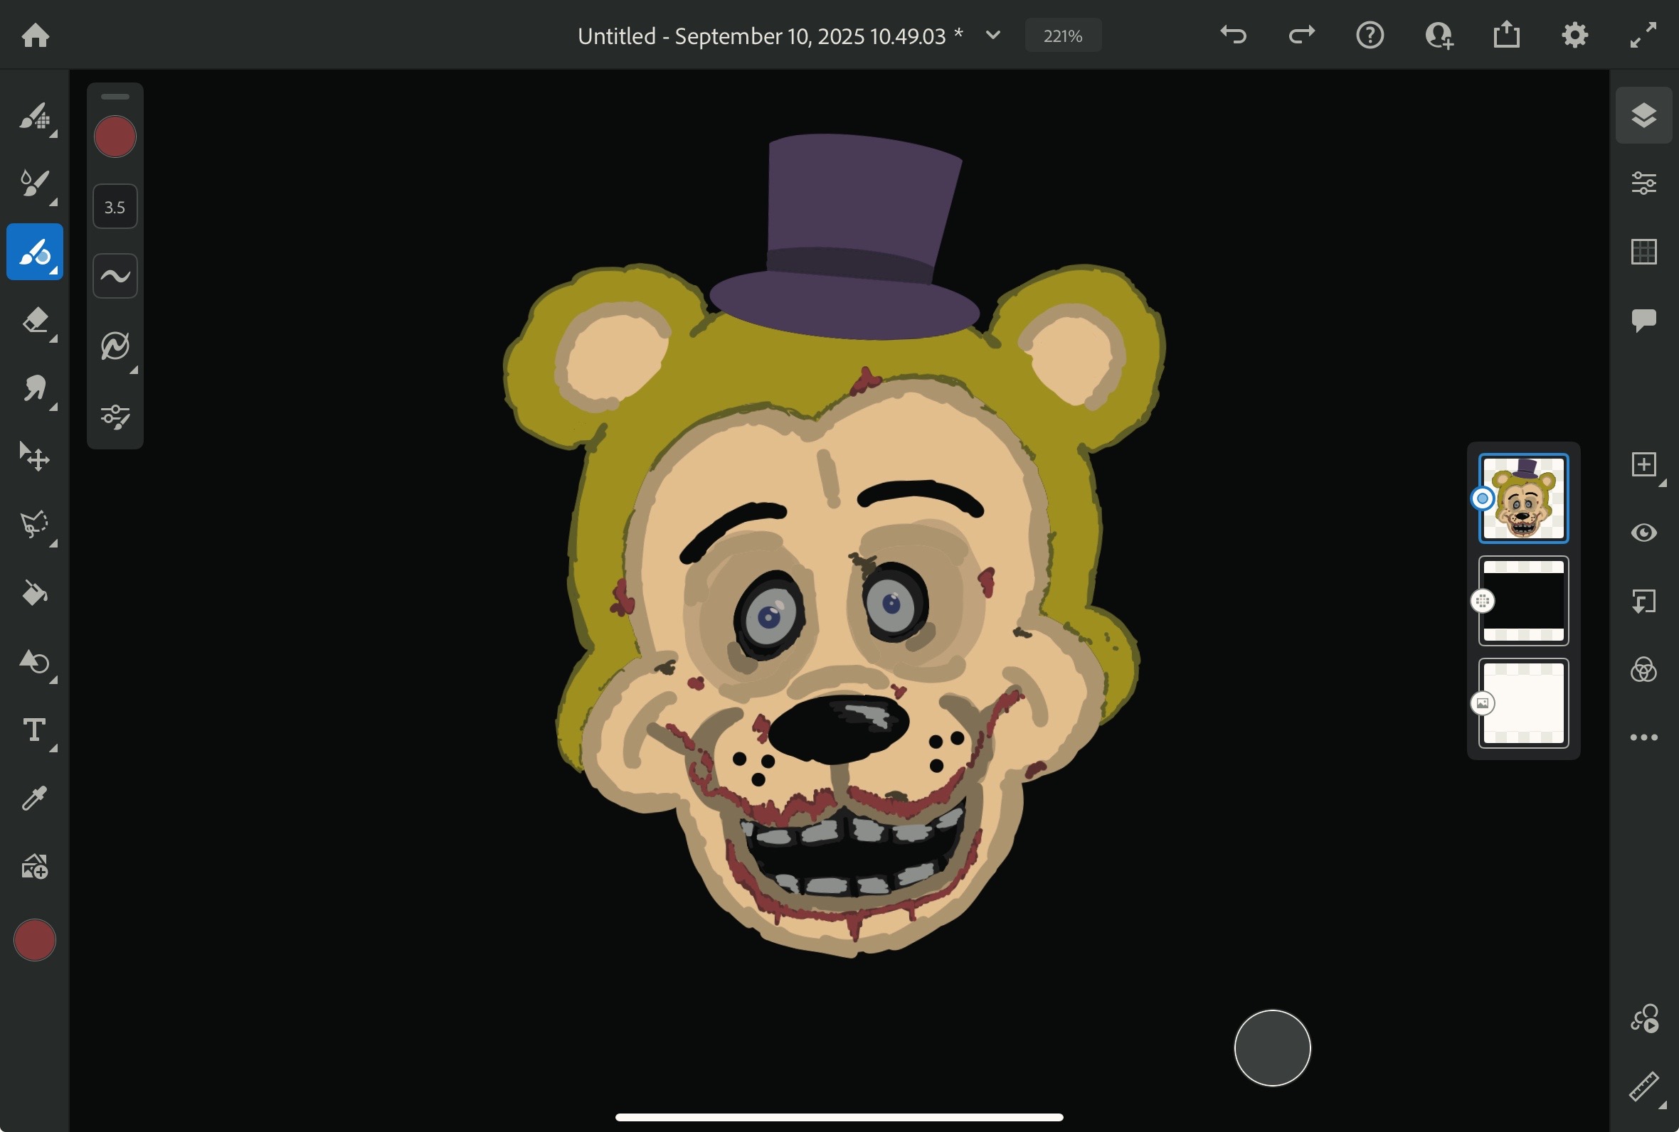Tap the red brush color chip in options panel
Image resolution: width=1679 pixels, height=1132 pixels.
(x=115, y=137)
